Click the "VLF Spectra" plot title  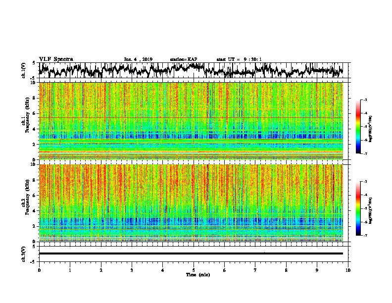point(56,59)
